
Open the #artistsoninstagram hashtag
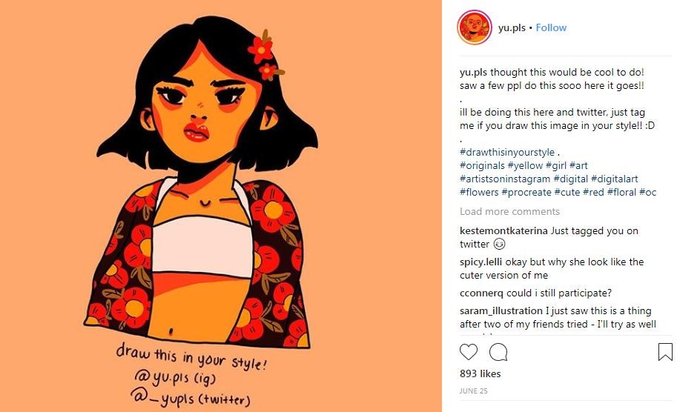(x=505, y=179)
